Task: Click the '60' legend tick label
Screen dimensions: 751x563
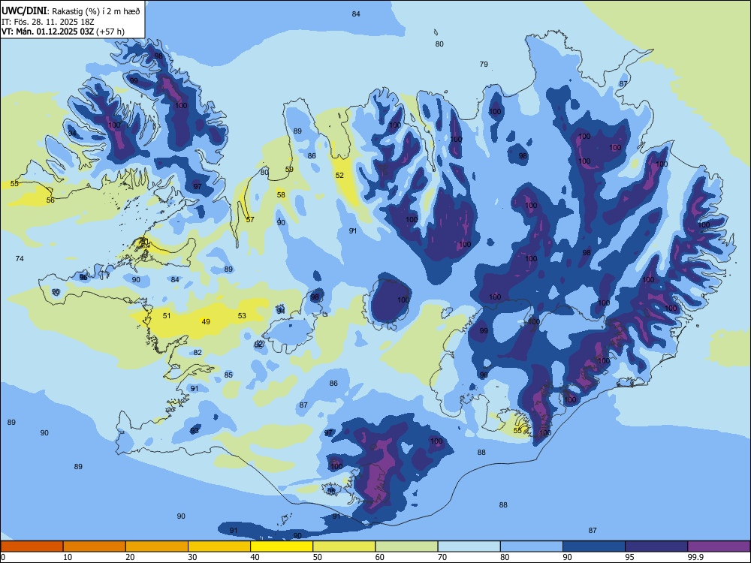Action: (380, 557)
